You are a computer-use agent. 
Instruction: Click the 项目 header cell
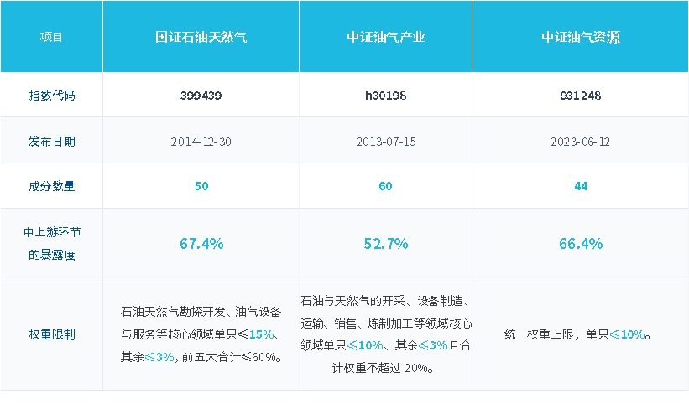coord(51,37)
